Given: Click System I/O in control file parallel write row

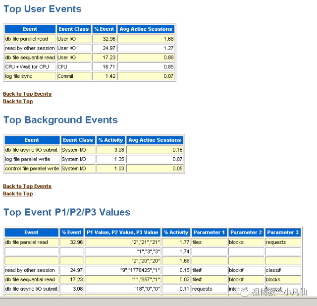Looking at the screenshot, I should tap(78, 169).
